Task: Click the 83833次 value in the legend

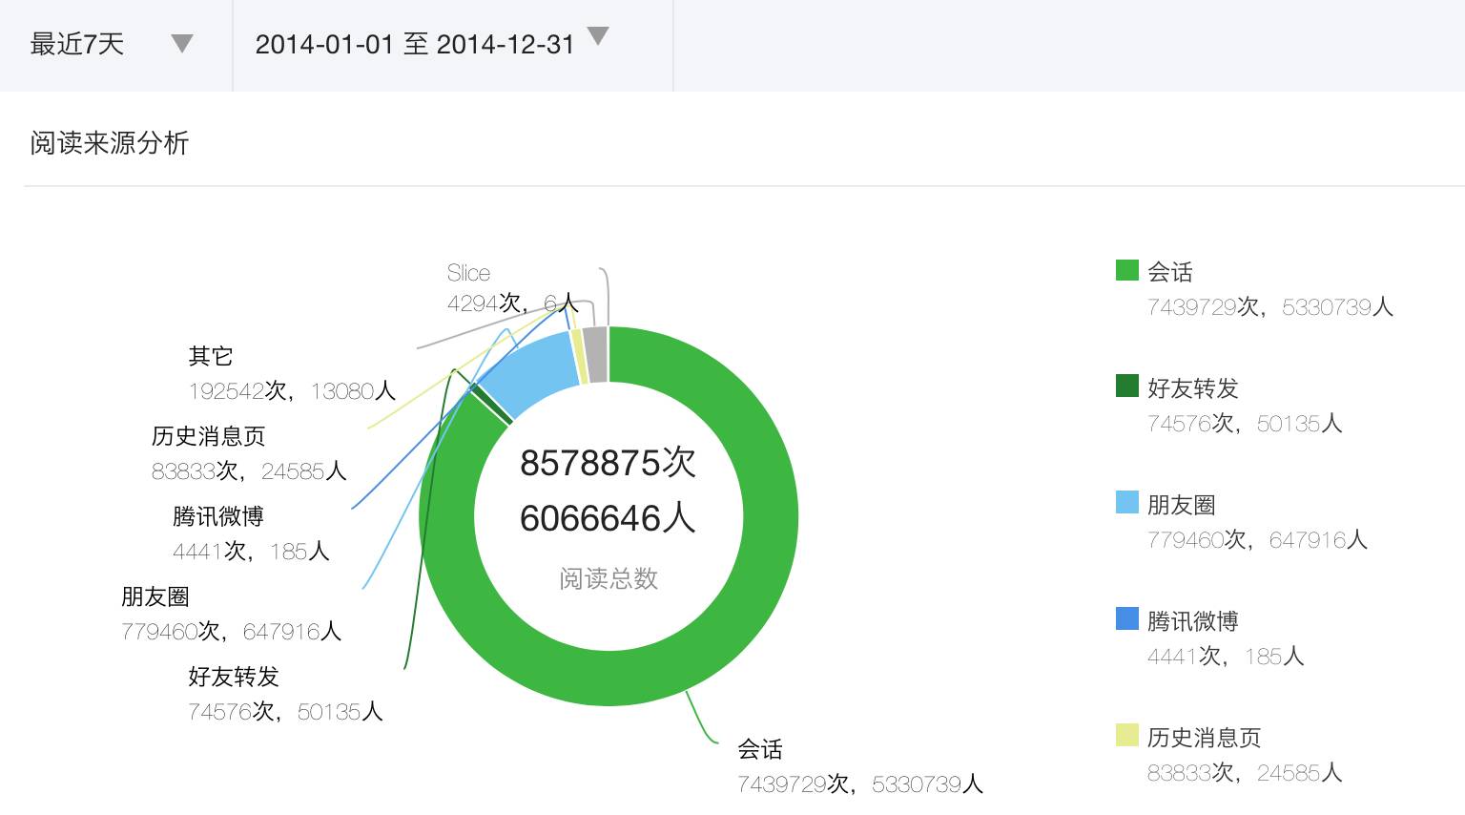Action: tap(1191, 773)
